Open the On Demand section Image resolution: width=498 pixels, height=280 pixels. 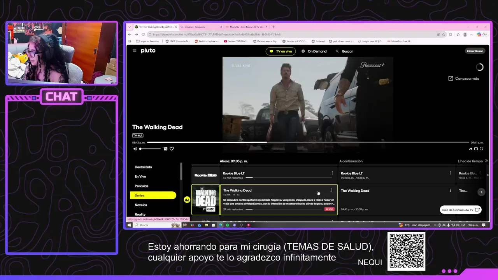click(314, 51)
